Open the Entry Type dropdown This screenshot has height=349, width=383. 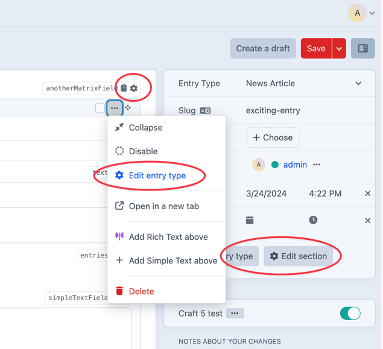click(x=303, y=84)
